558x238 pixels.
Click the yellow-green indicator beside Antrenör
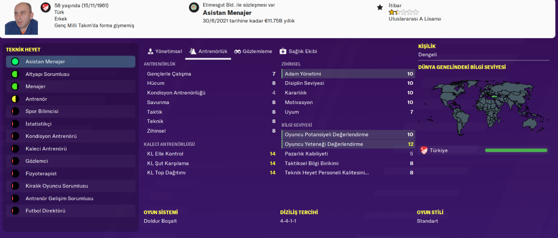point(15,99)
